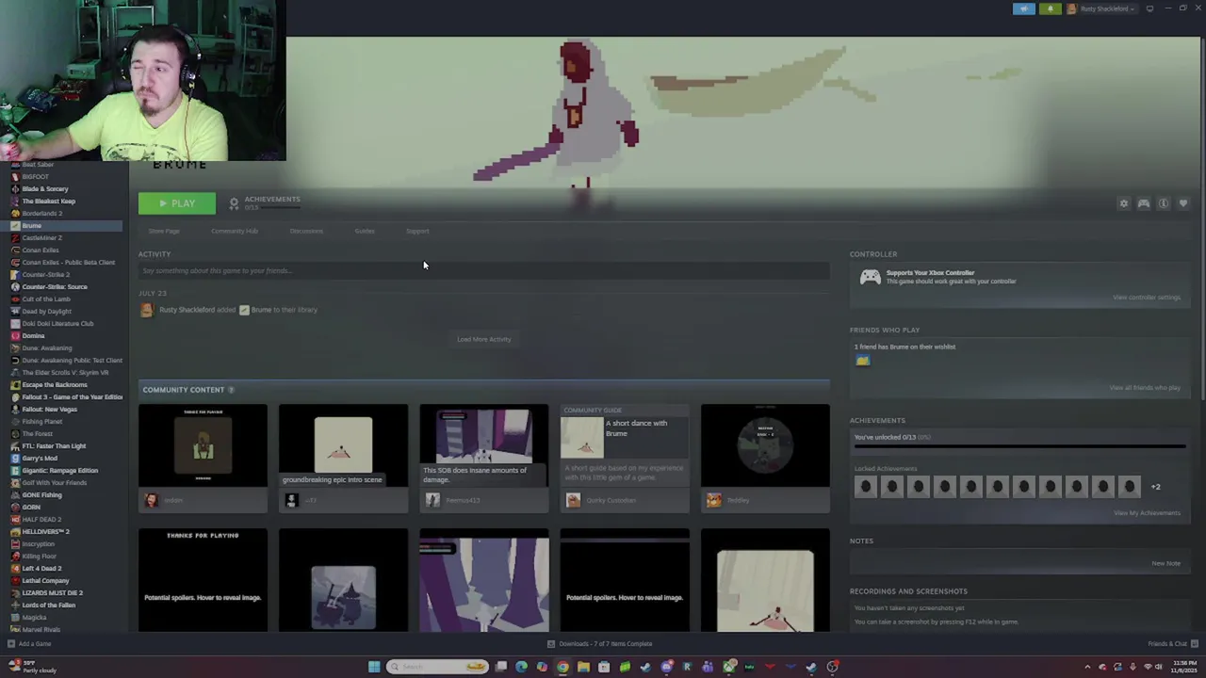Select Left 4 Dead 2 in the library
The height and width of the screenshot is (678, 1206).
click(41, 568)
